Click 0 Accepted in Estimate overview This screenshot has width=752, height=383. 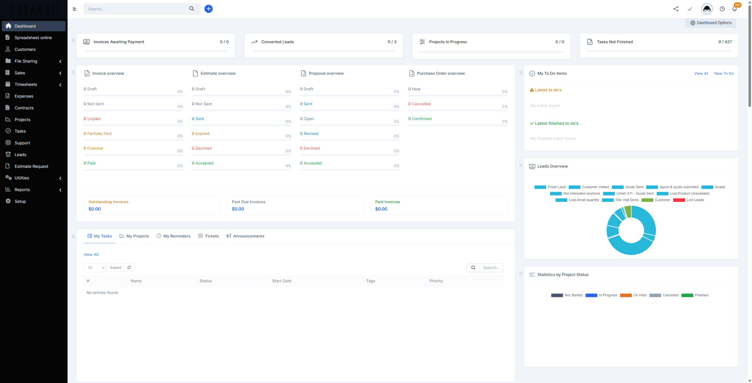click(202, 163)
